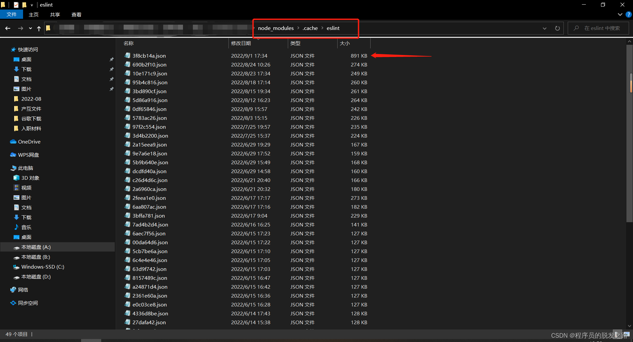Open 下载 under quick access
Image resolution: width=633 pixels, height=342 pixels.
click(x=26, y=69)
